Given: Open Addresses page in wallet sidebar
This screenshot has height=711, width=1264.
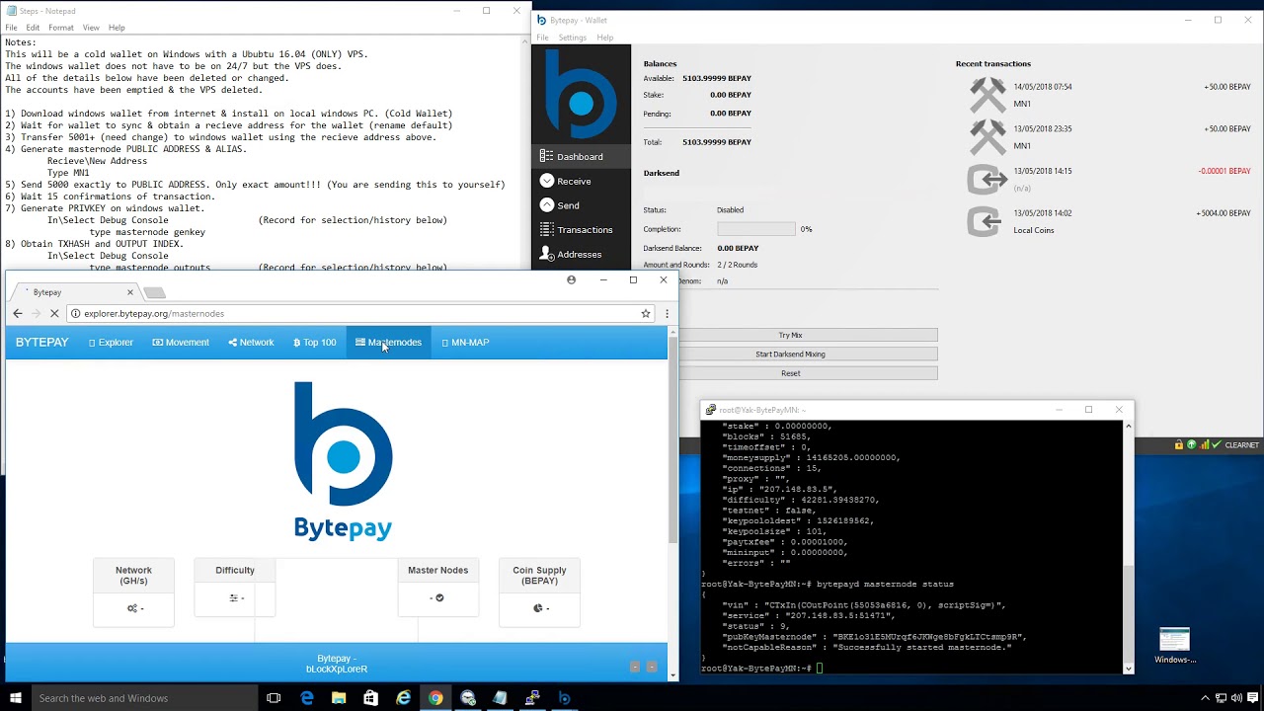Looking at the screenshot, I should click(581, 254).
